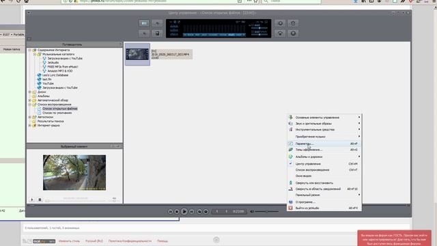
Task: Open Альбомы и дорожки submenu
Action: pyautogui.click(x=324, y=156)
